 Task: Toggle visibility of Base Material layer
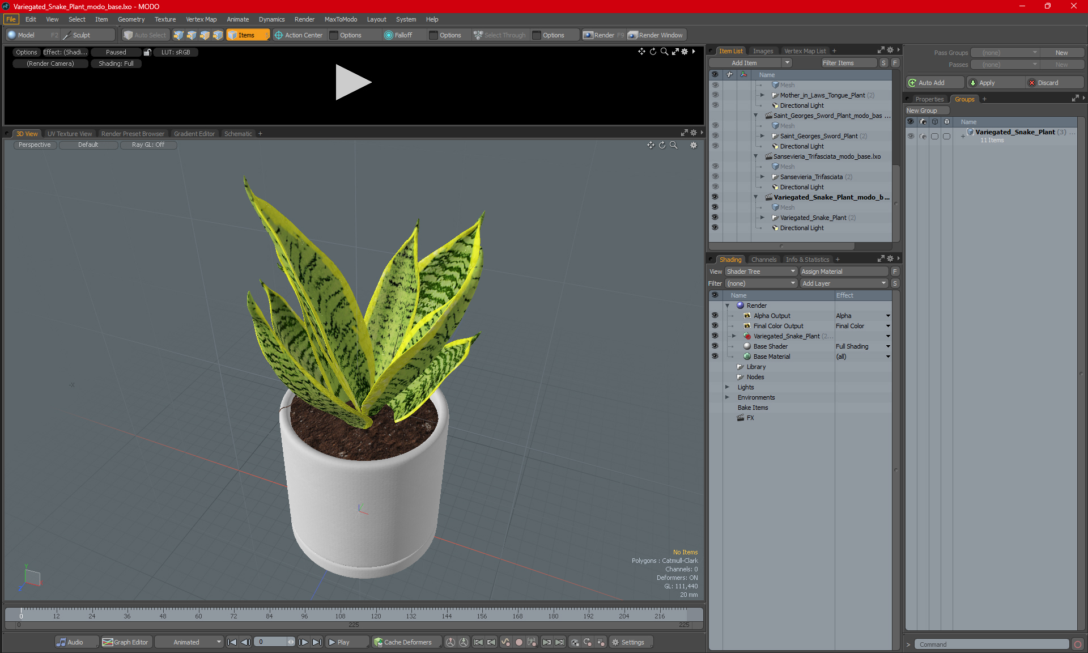click(715, 357)
